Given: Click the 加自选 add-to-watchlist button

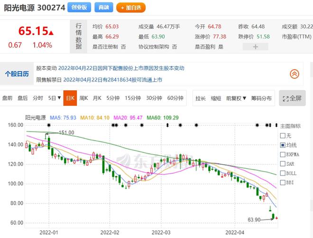Looking at the screenshot, I should [x=131, y=8].
